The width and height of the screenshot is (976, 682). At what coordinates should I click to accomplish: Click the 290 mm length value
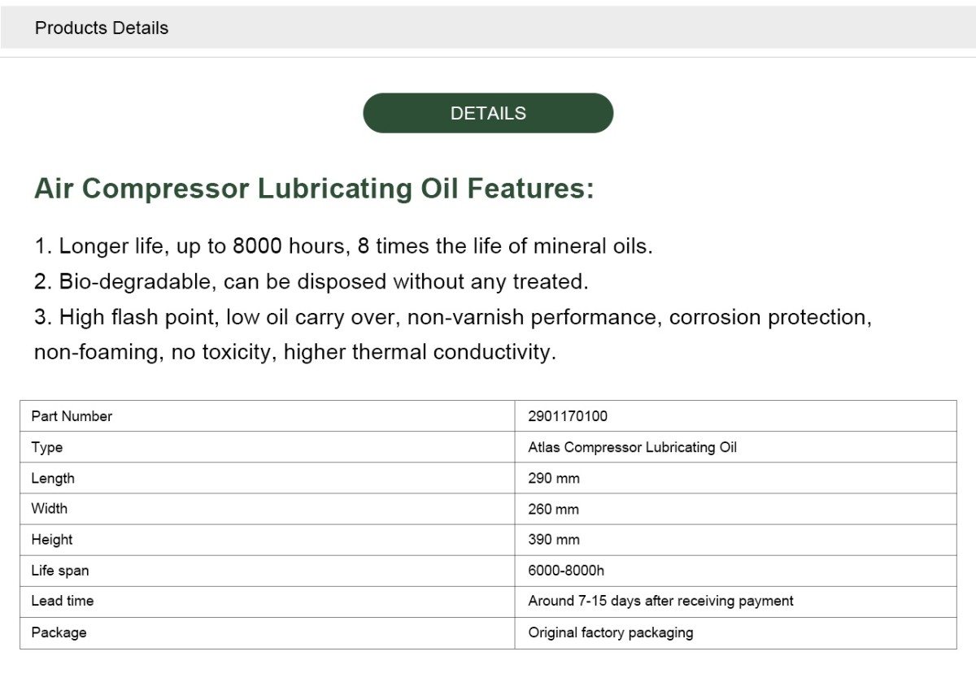(x=554, y=478)
